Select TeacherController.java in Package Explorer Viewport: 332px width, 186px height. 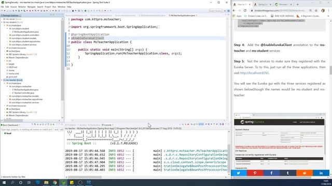pyautogui.click(x=24, y=93)
